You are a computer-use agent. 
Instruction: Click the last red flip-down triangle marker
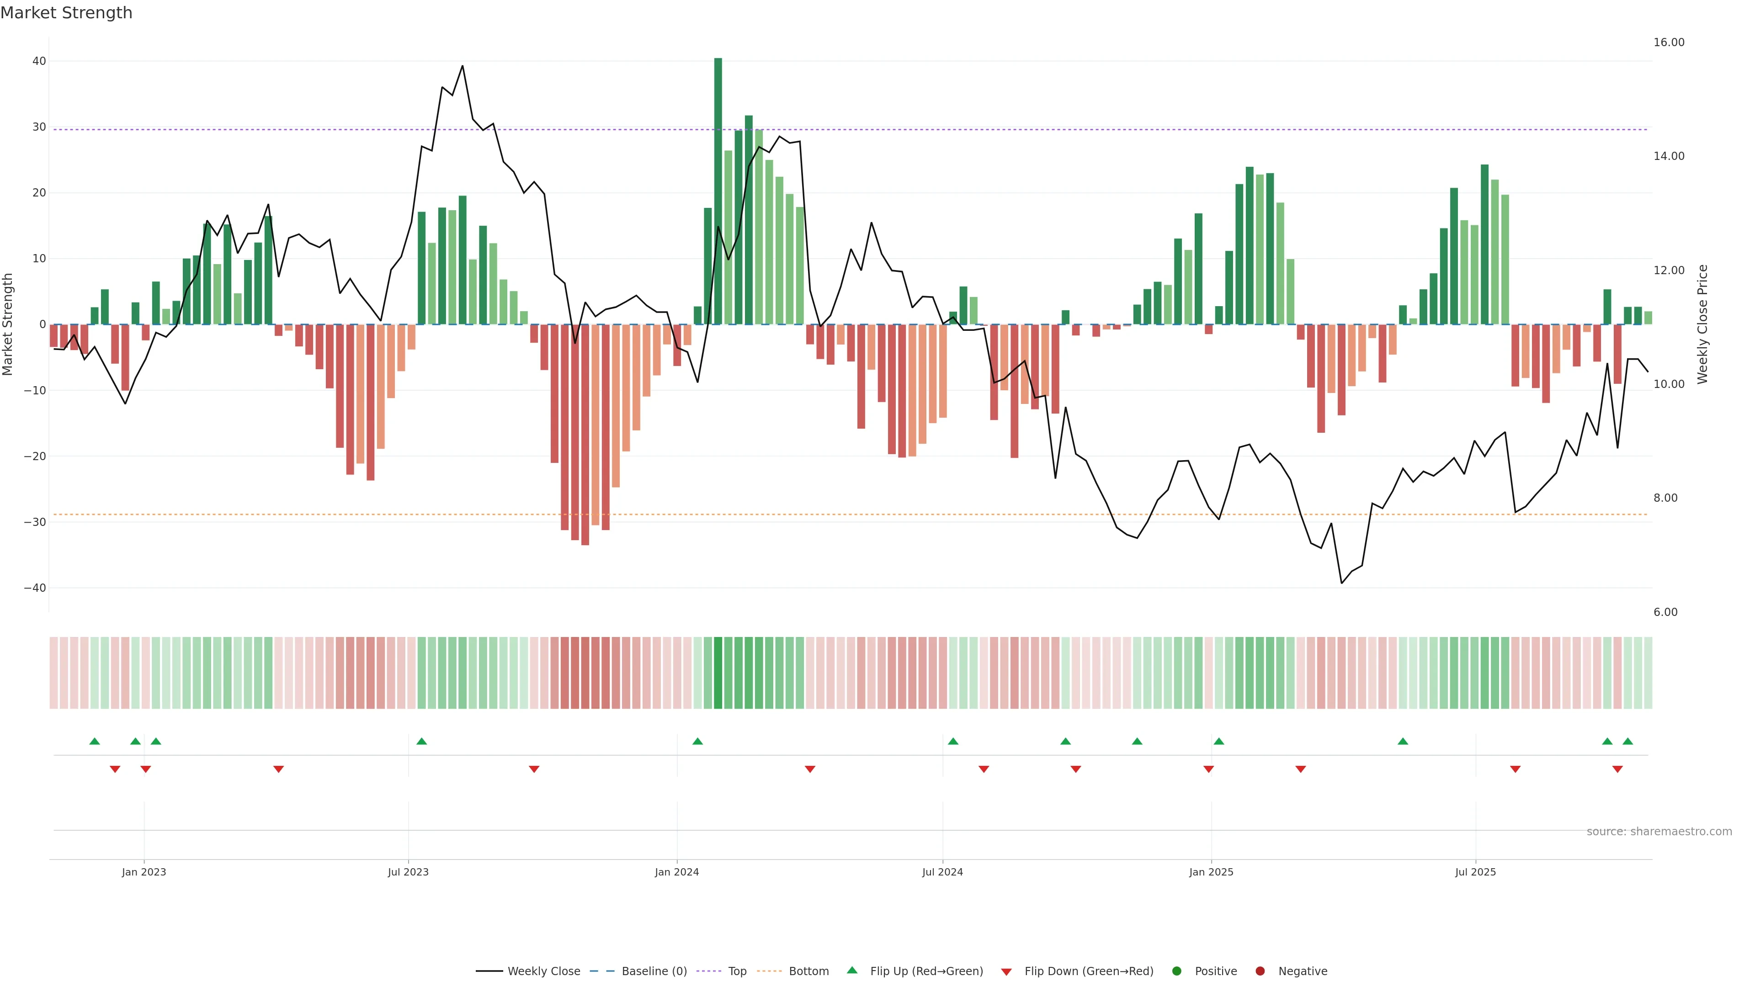1617,769
